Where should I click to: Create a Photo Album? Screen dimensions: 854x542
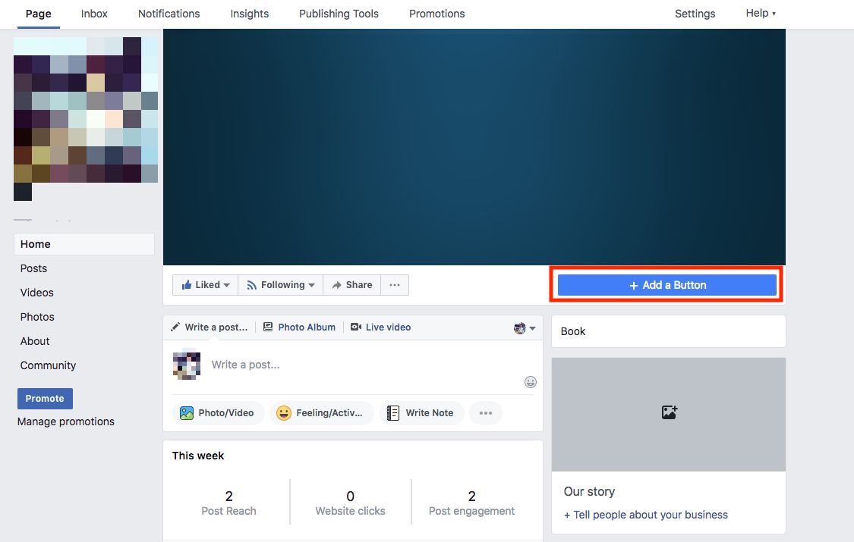click(x=299, y=327)
